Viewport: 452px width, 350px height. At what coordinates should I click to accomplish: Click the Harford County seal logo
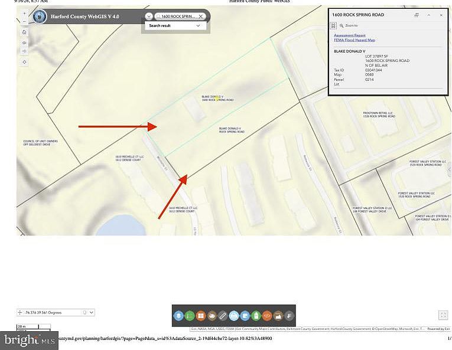pos(40,17)
